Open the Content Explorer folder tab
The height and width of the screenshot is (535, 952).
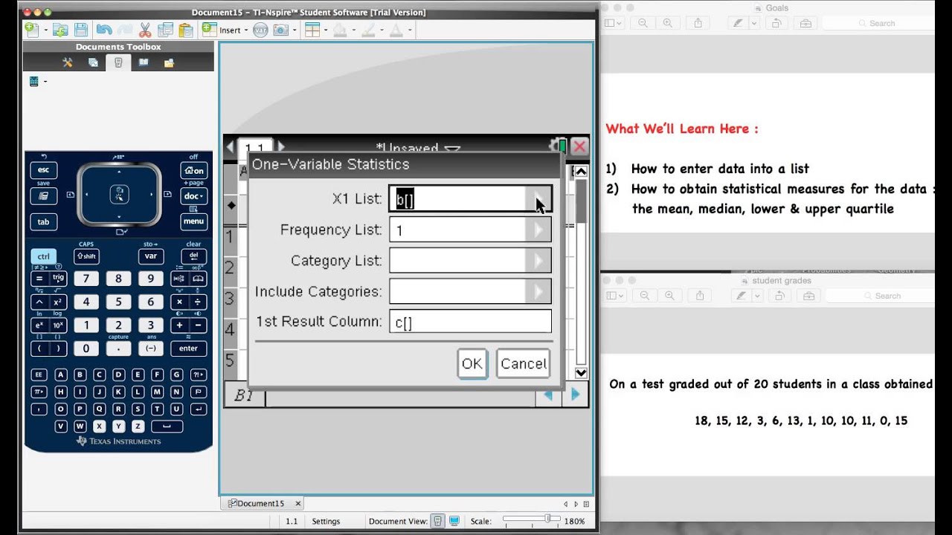(169, 62)
